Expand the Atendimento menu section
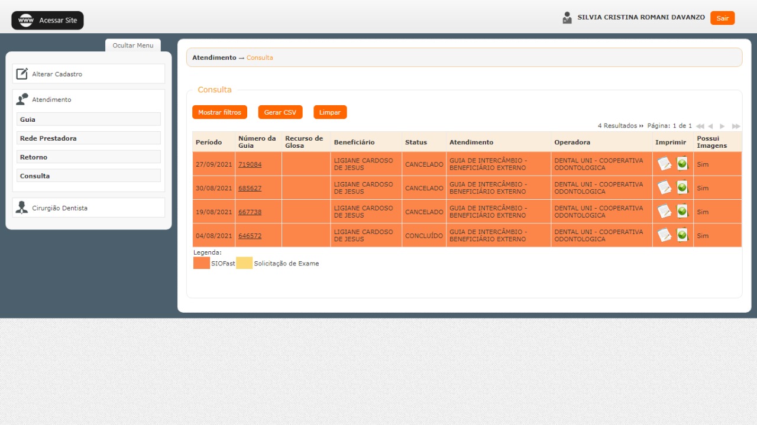Image resolution: width=757 pixels, height=425 pixels. [x=51, y=99]
